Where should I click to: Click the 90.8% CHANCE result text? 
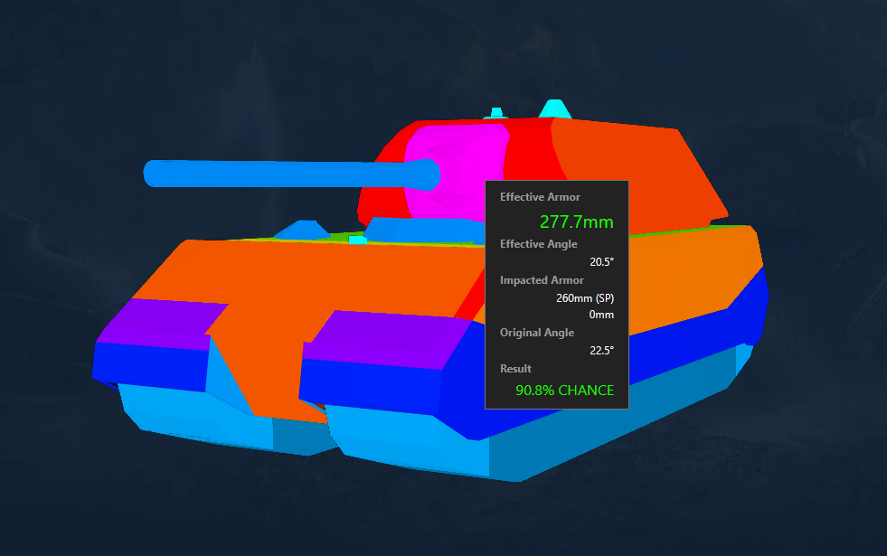pos(564,391)
